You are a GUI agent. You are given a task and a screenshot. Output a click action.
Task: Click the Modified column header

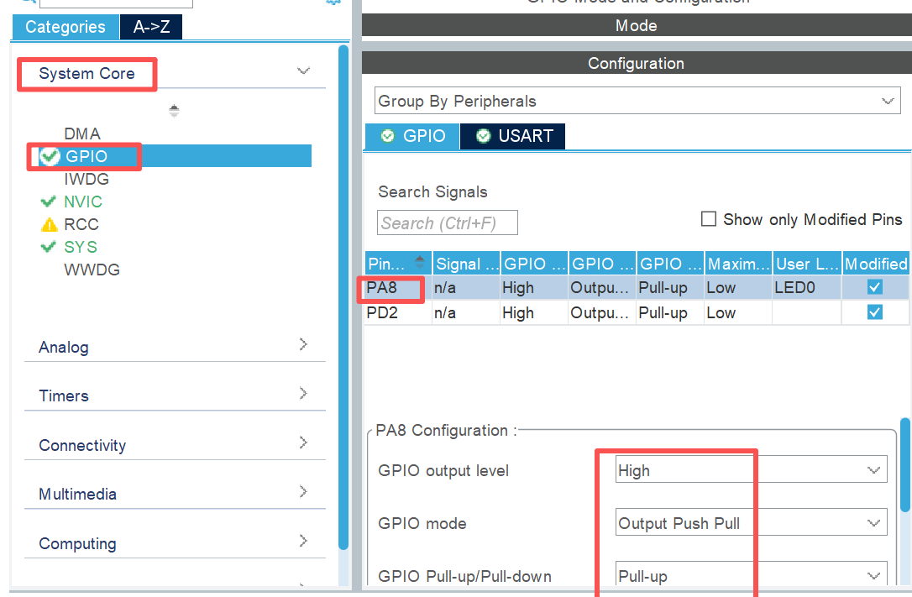pos(876,264)
